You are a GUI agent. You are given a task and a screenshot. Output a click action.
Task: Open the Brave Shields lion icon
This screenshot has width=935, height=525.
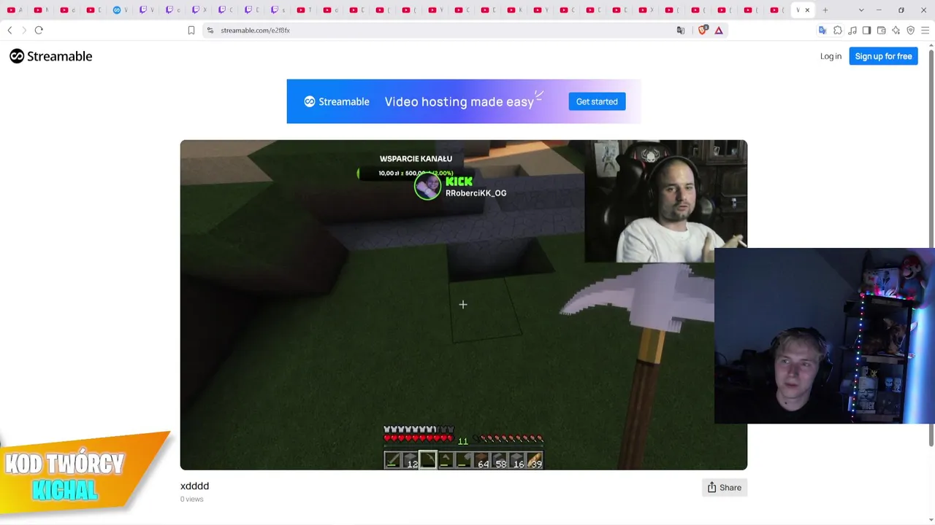click(x=703, y=30)
